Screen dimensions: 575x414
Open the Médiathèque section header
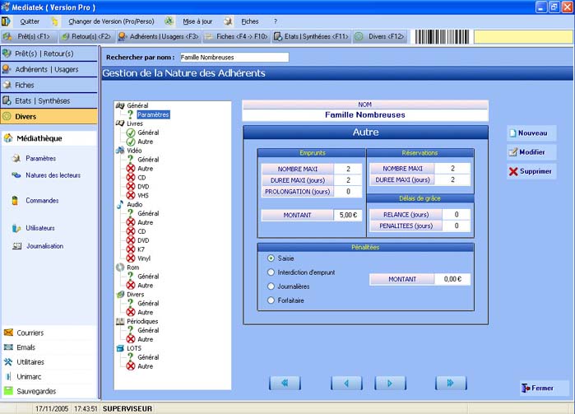click(49, 138)
